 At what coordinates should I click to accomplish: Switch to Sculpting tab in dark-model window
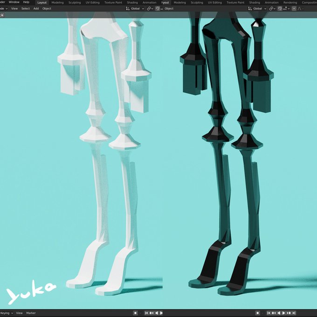coord(197,3)
